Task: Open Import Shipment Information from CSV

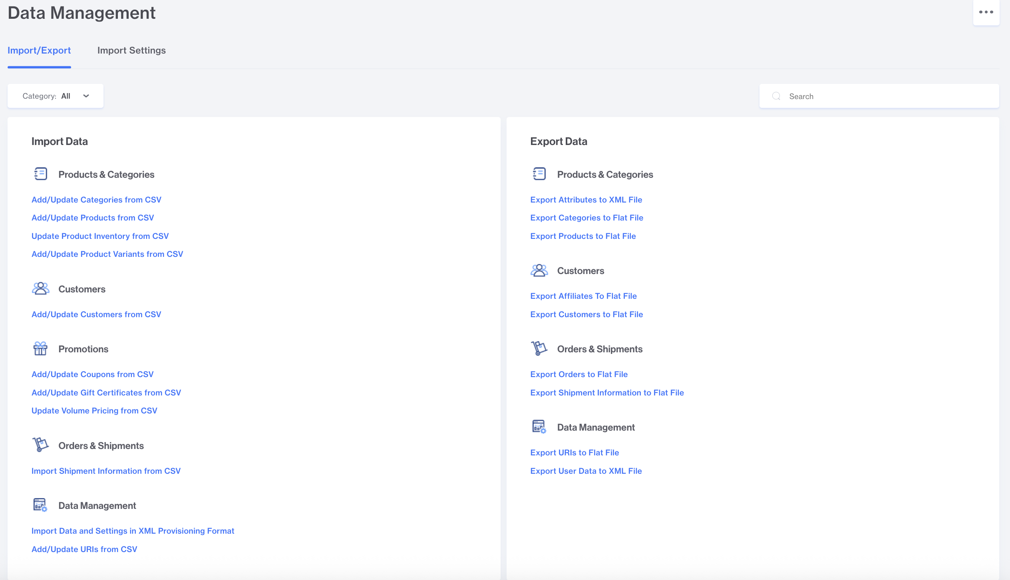Action: tap(106, 471)
